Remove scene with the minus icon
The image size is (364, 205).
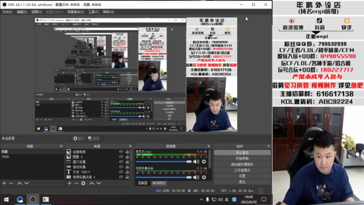[11, 183]
